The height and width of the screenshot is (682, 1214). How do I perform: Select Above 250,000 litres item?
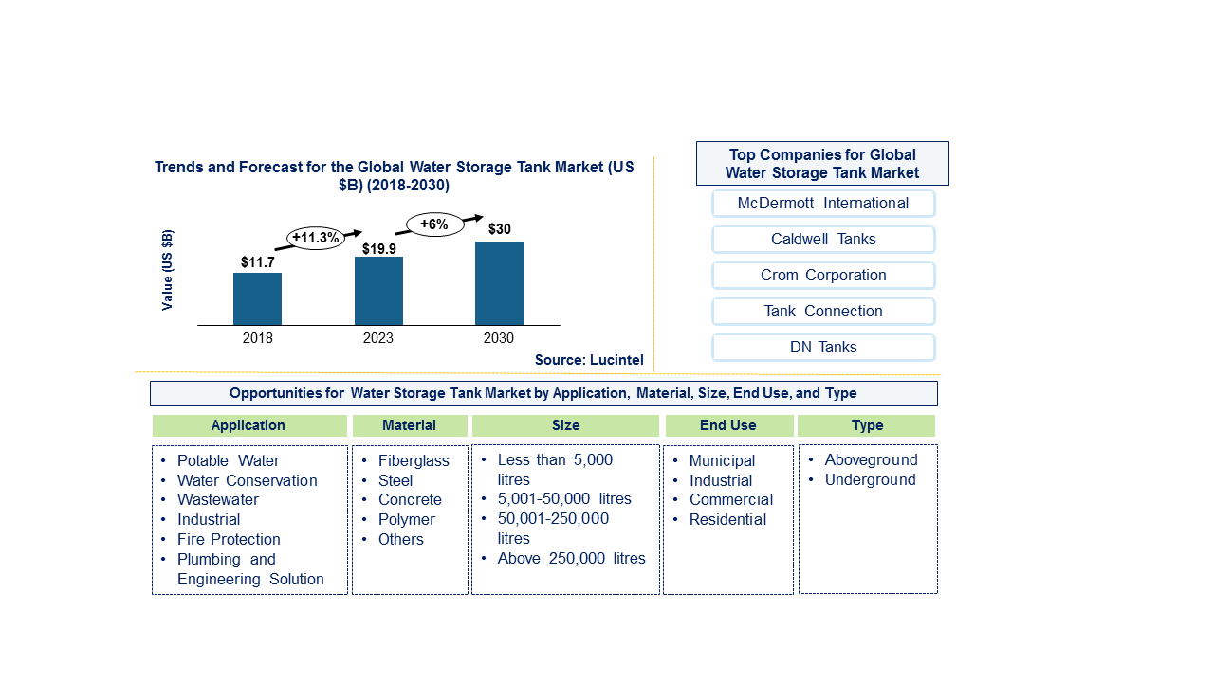(572, 559)
